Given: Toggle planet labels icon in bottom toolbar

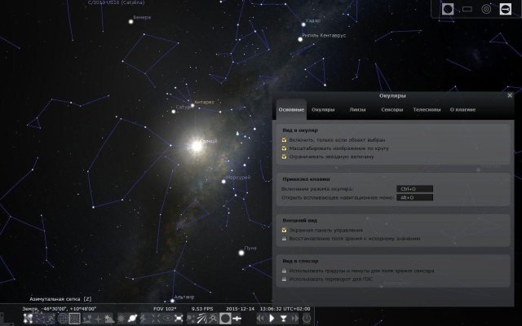Looking at the screenshot, I should point(132,318).
